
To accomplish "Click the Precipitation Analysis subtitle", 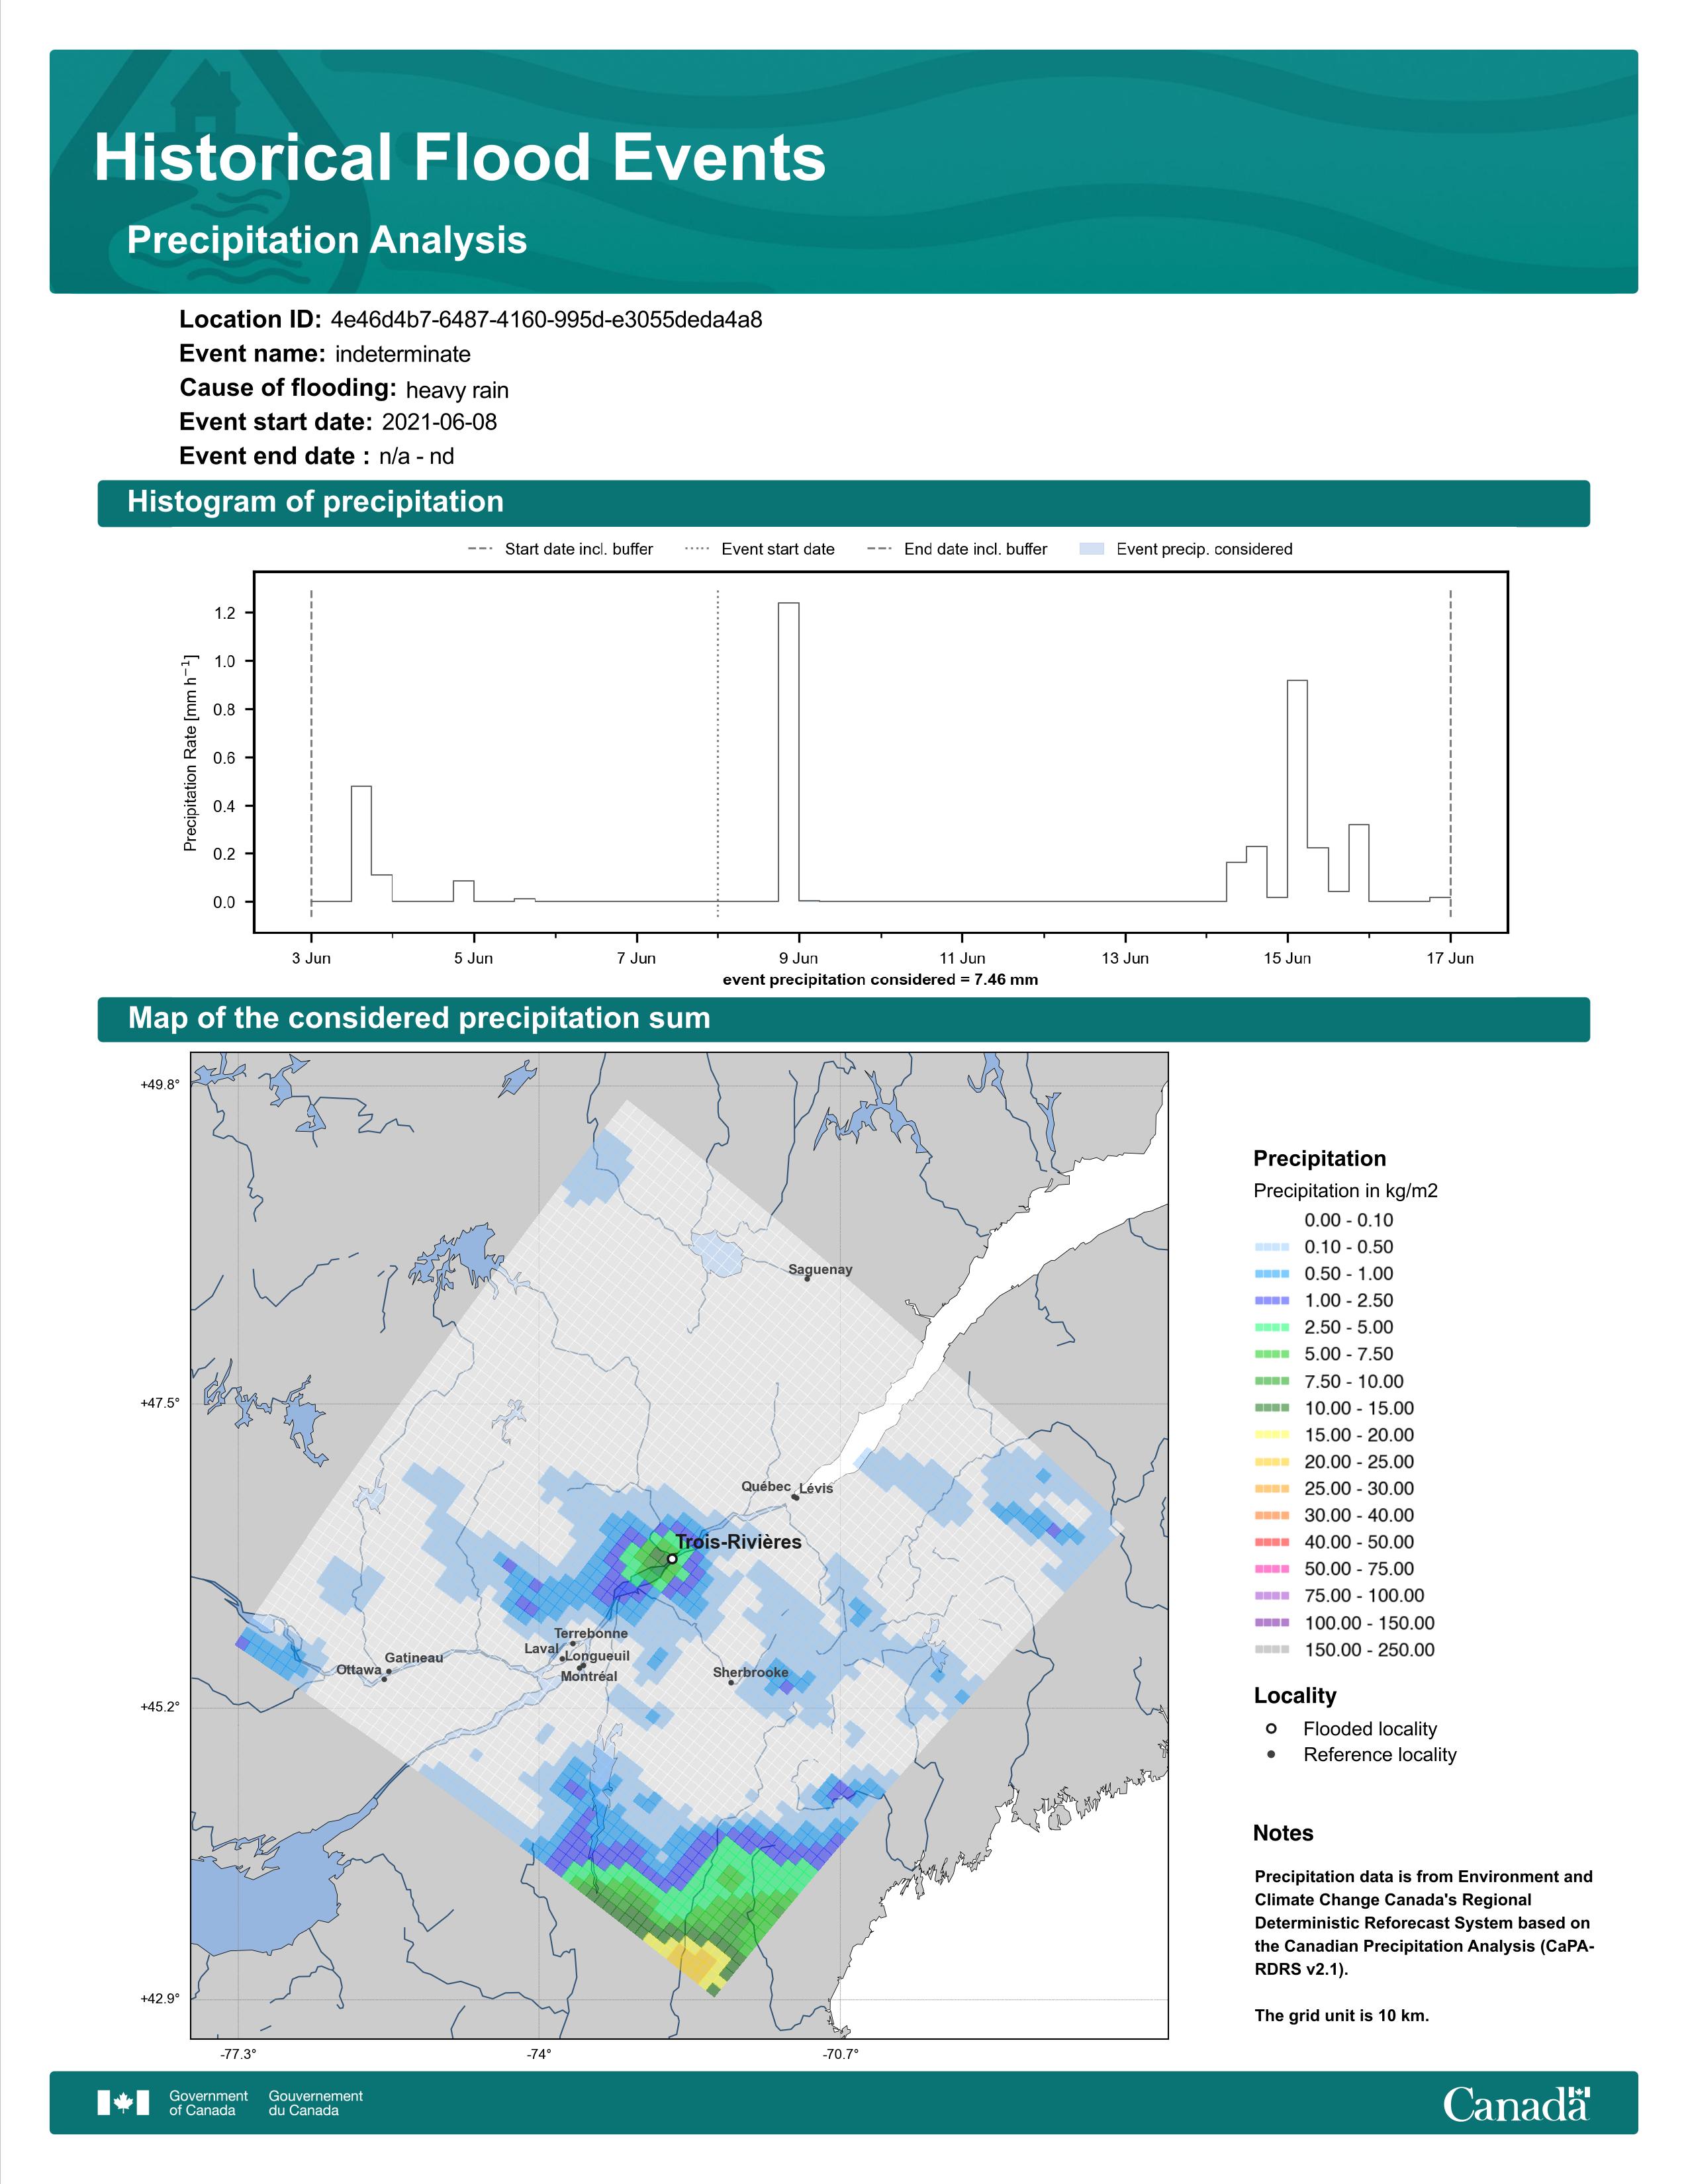I will 327,240.
